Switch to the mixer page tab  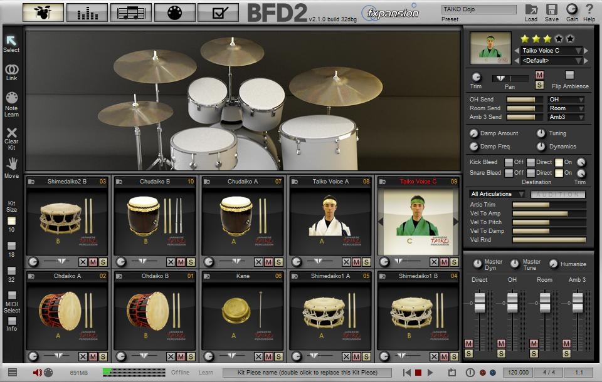pos(87,13)
